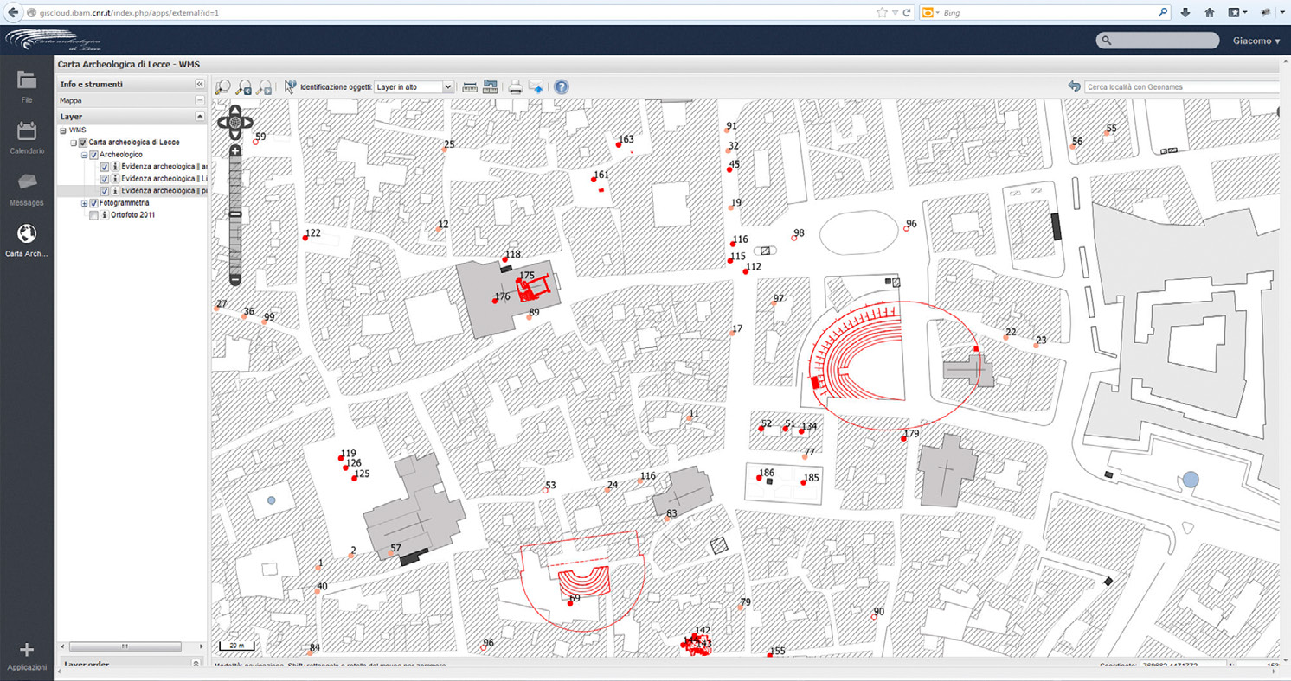The width and height of the screenshot is (1291, 681).
Task: Select the Fotogrammetria tree label
Action: click(125, 203)
